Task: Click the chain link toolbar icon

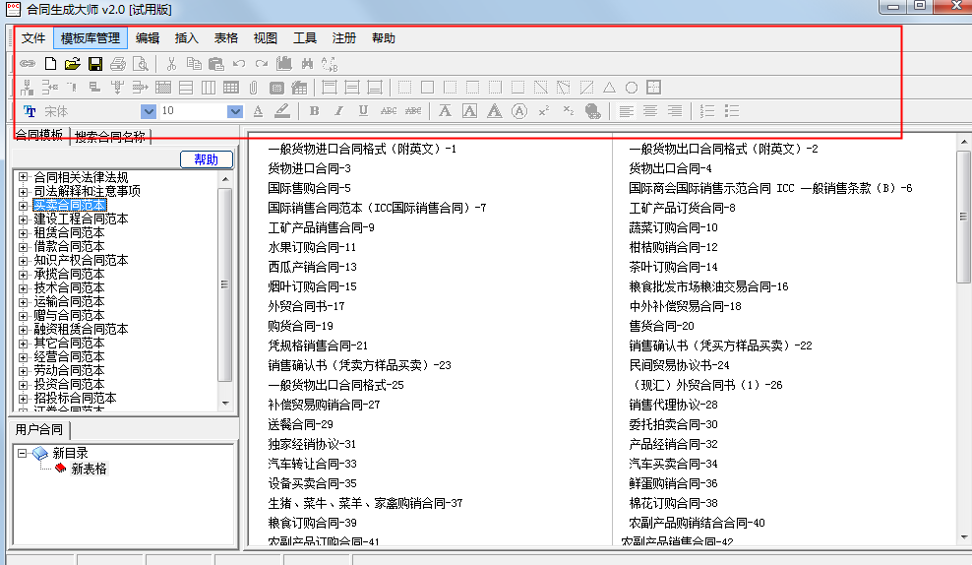Action: (x=28, y=63)
